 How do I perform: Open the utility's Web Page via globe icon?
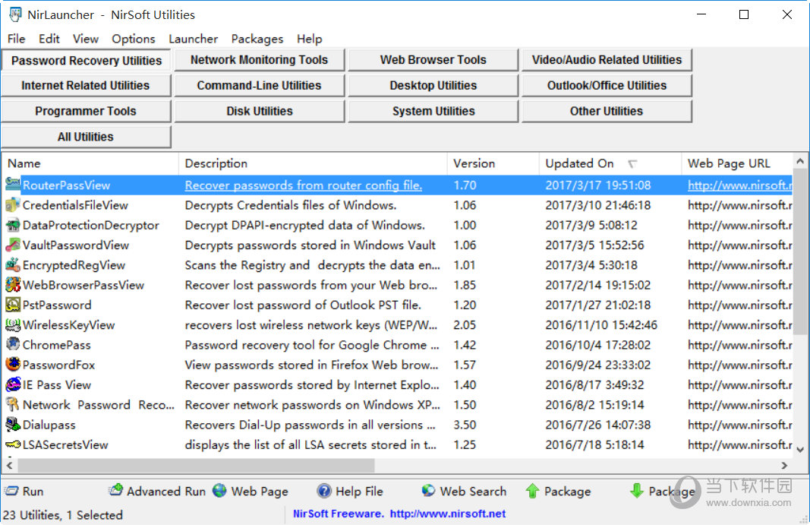(250, 491)
